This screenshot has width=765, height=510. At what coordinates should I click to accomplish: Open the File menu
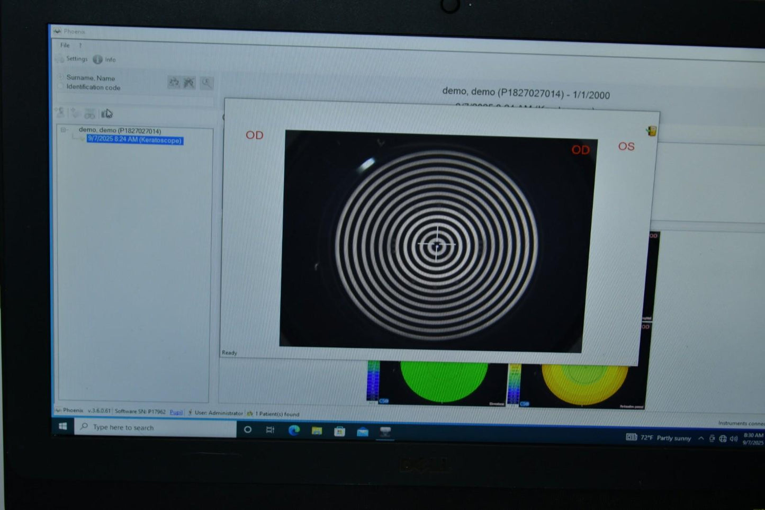click(66, 46)
